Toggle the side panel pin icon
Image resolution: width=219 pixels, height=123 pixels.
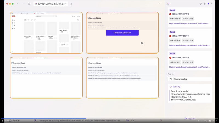pos(208,4)
